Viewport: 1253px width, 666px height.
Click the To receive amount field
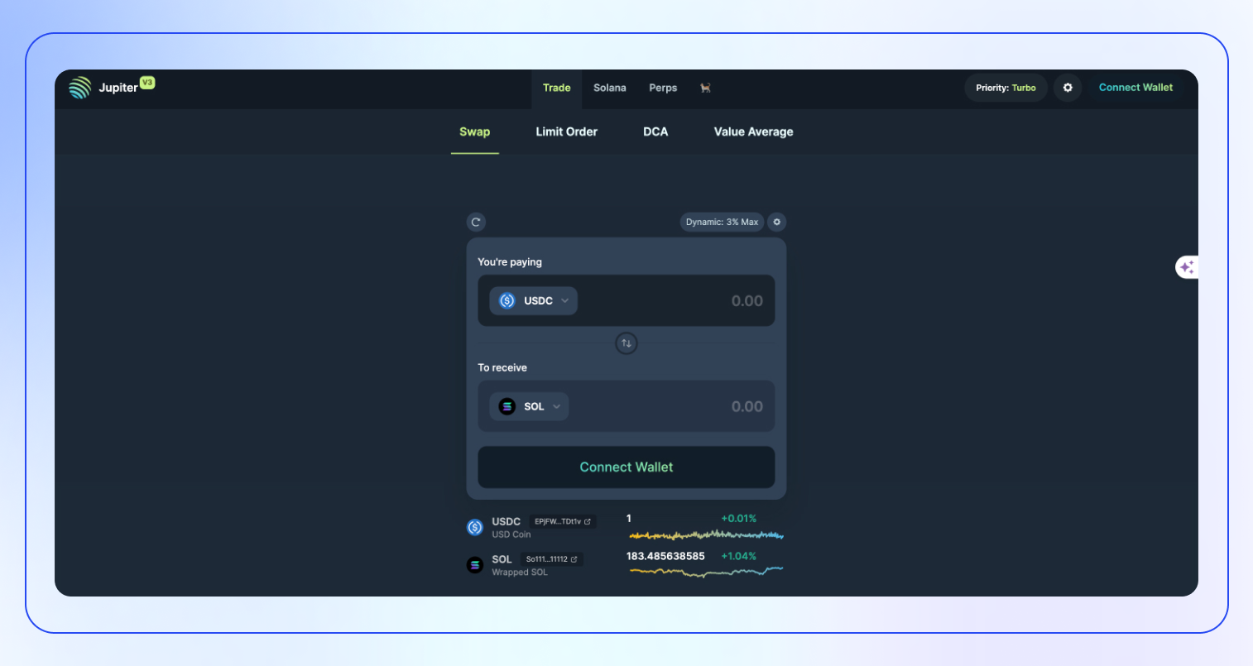pos(626,406)
